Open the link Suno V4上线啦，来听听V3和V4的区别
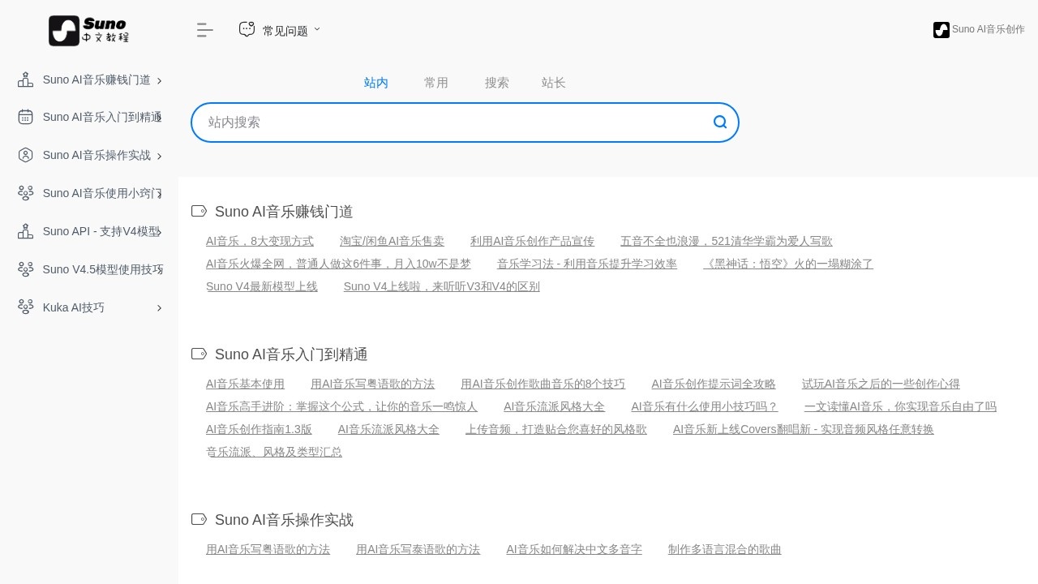The width and height of the screenshot is (1038, 584). click(x=442, y=286)
